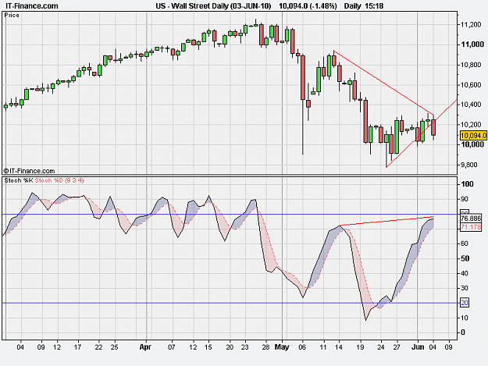This screenshot has width=488, height=366.
Task: Click the IT-Finance.com header title
Action: point(32,6)
